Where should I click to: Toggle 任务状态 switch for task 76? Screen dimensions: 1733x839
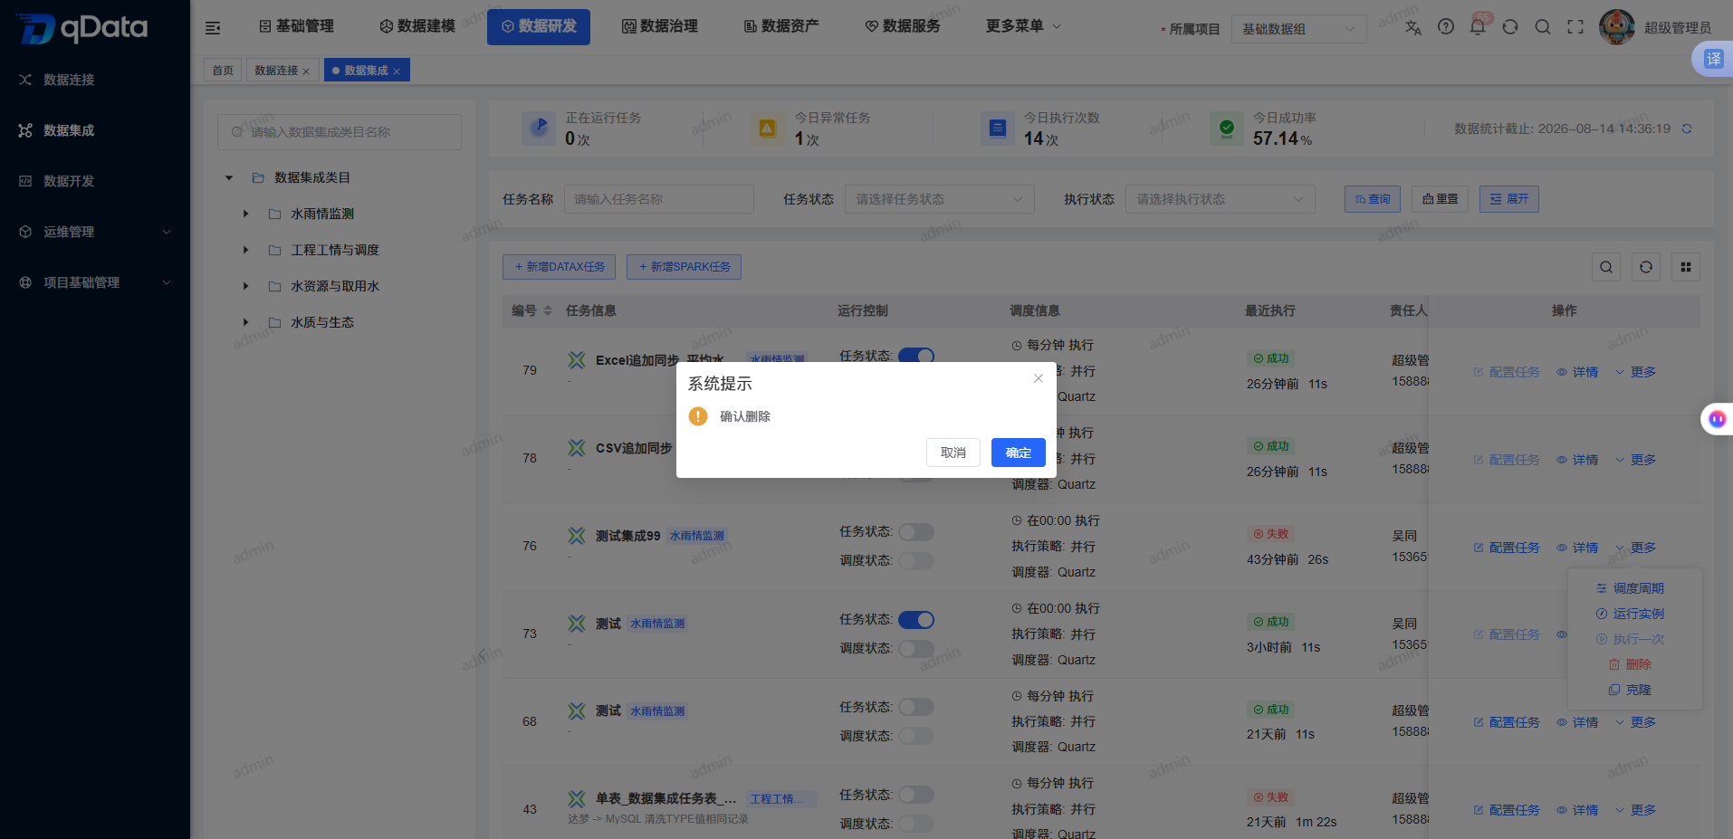[x=916, y=532]
